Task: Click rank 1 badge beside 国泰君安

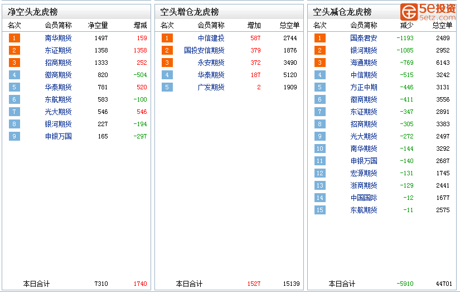Action: 320,38
